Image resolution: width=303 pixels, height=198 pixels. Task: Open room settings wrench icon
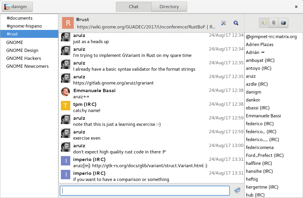(224, 23)
